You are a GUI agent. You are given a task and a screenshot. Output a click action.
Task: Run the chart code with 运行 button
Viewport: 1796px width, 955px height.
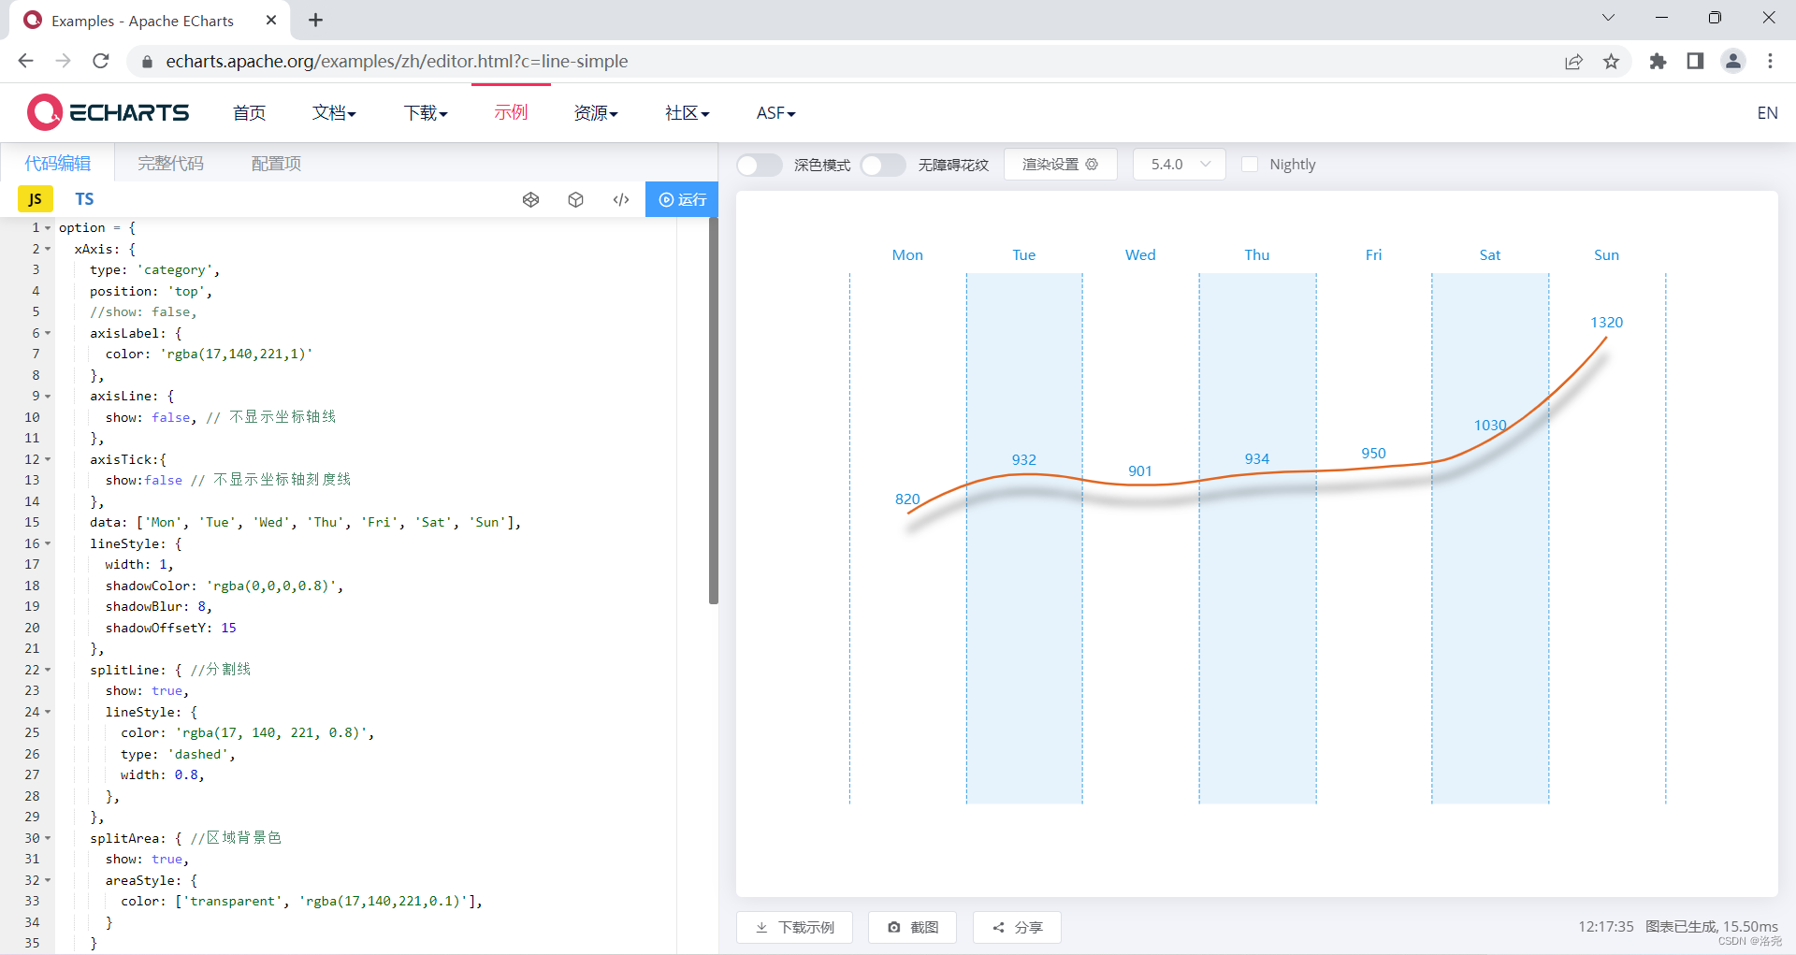[x=683, y=199]
